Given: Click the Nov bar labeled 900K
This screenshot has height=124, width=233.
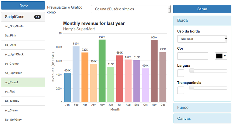Looking at the screenshot, I should [154, 71].
